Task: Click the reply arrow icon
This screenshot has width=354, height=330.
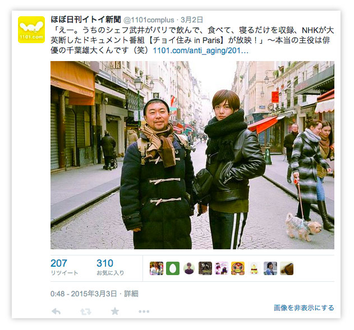Action: pyautogui.click(x=56, y=312)
